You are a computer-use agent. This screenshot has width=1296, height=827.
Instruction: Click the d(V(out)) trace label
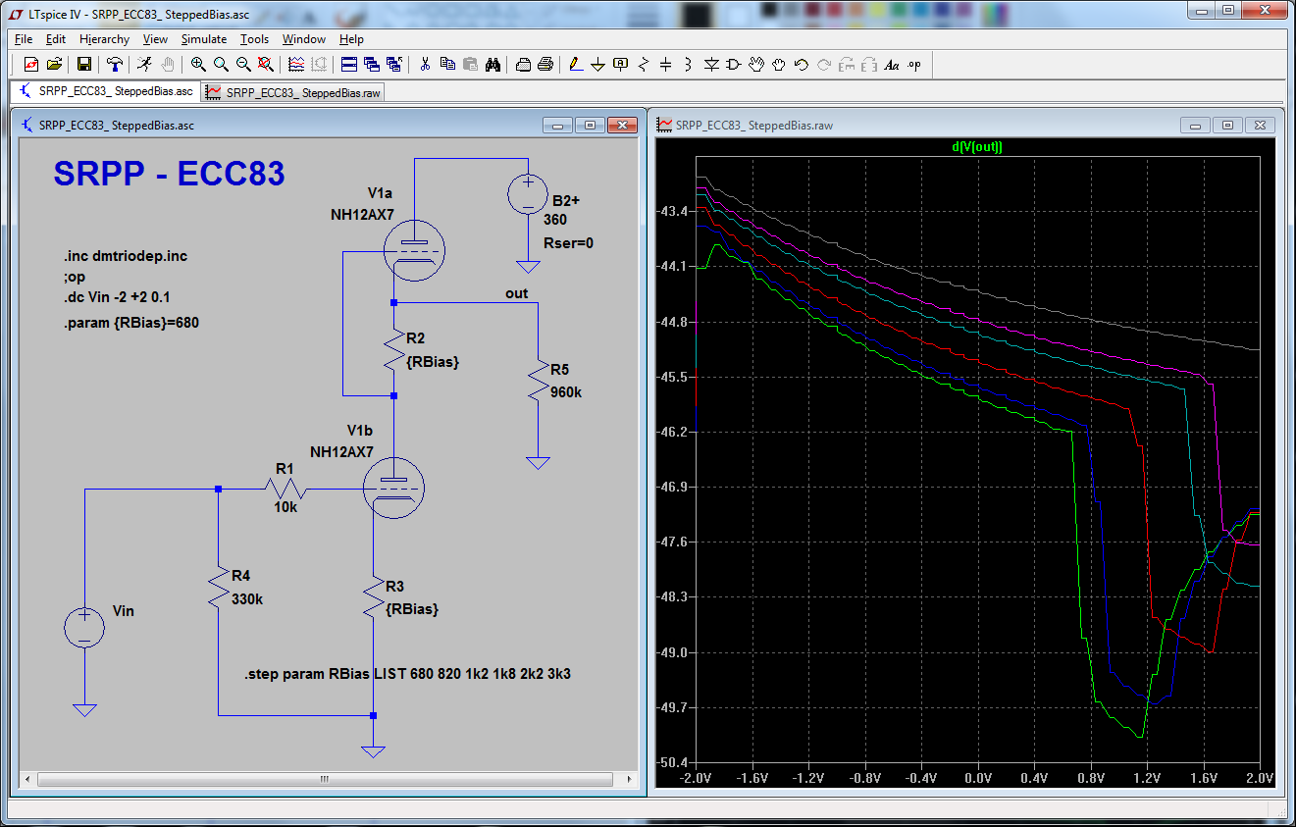coord(976,147)
